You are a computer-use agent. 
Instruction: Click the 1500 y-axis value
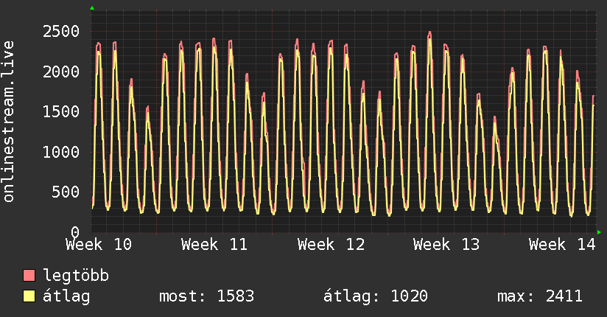pos(61,111)
